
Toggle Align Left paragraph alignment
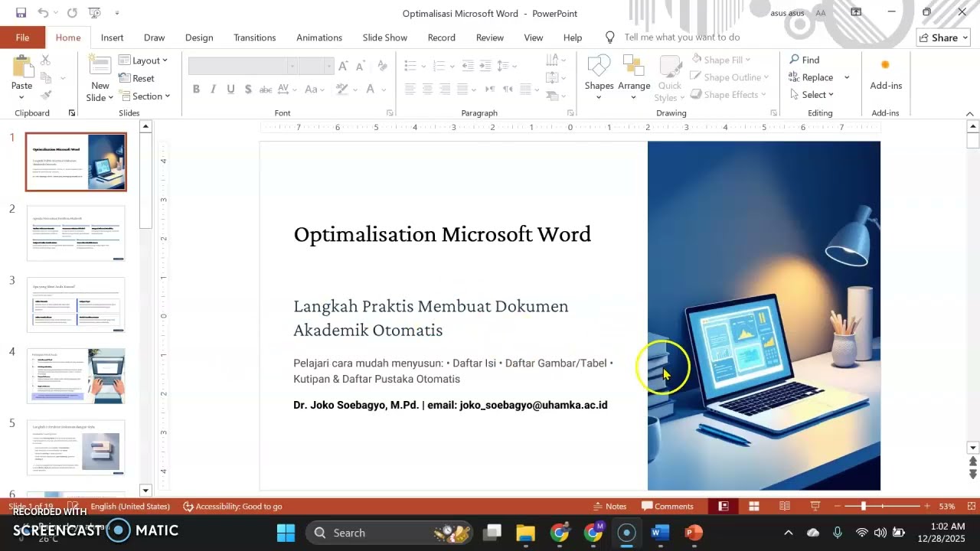(410, 90)
